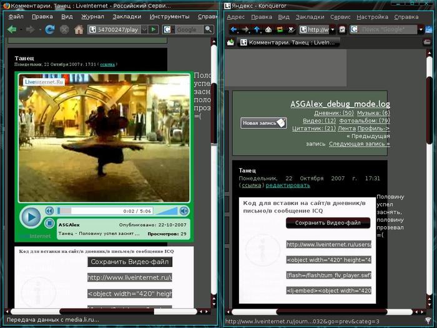
Task: Open Konqueror Адрес menu
Action: pos(236,17)
